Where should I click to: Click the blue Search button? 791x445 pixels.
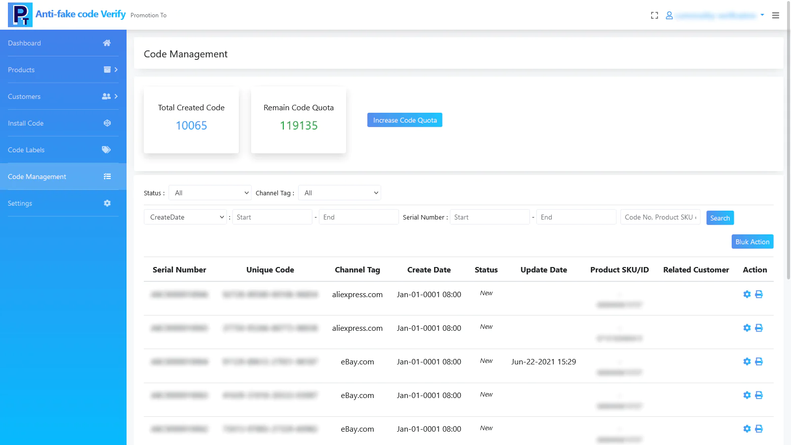(x=720, y=218)
